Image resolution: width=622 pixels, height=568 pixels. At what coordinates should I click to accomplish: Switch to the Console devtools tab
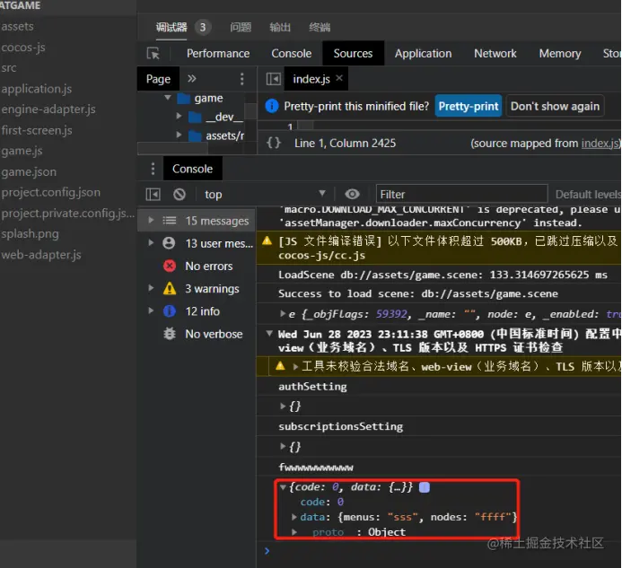pos(291,54)
